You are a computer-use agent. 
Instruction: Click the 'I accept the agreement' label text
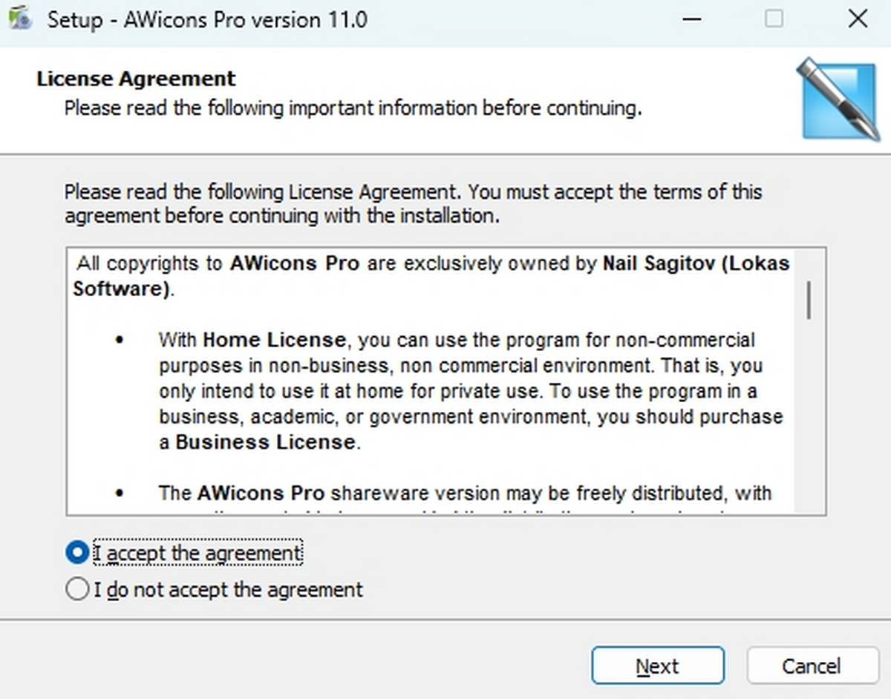click(198, 554)
